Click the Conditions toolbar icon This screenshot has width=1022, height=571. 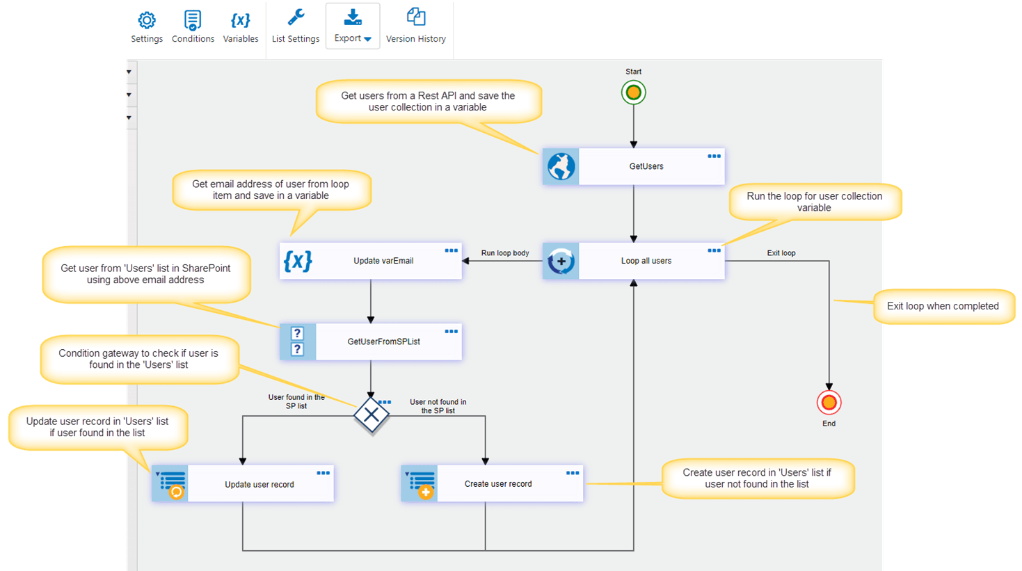[x=193, y=21]
